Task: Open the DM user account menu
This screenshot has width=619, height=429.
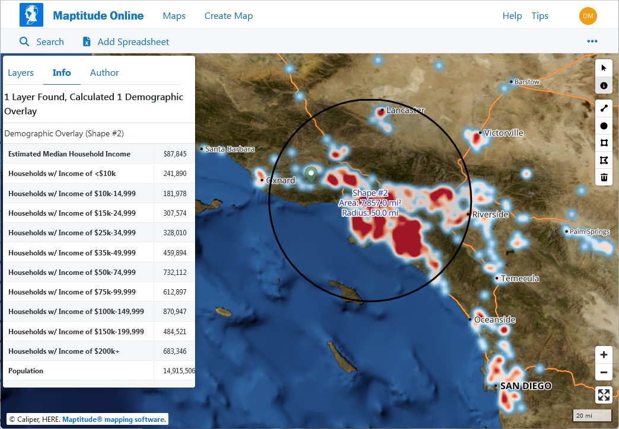Action: tap(588, 16)
